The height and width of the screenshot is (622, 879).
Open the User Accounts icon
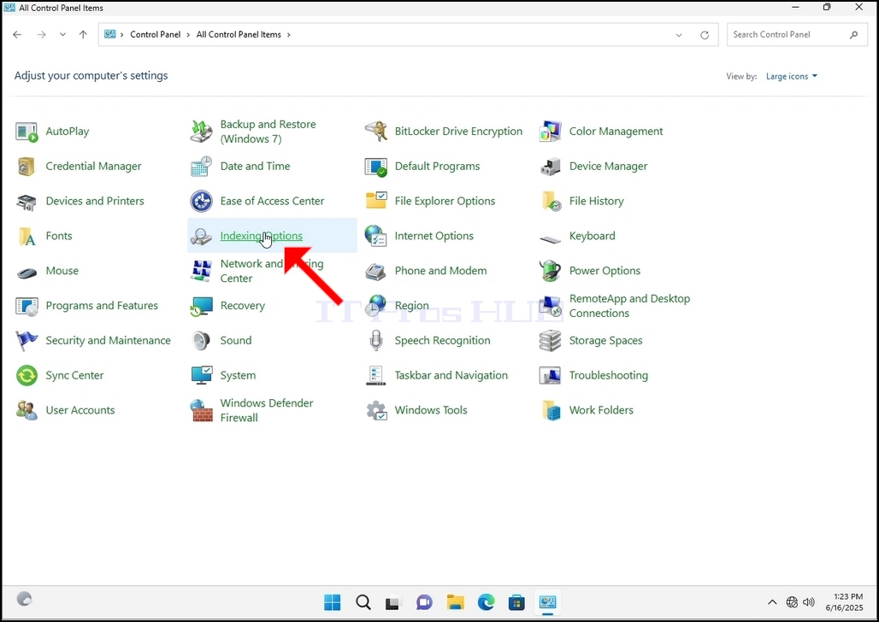tap(27, 410)
